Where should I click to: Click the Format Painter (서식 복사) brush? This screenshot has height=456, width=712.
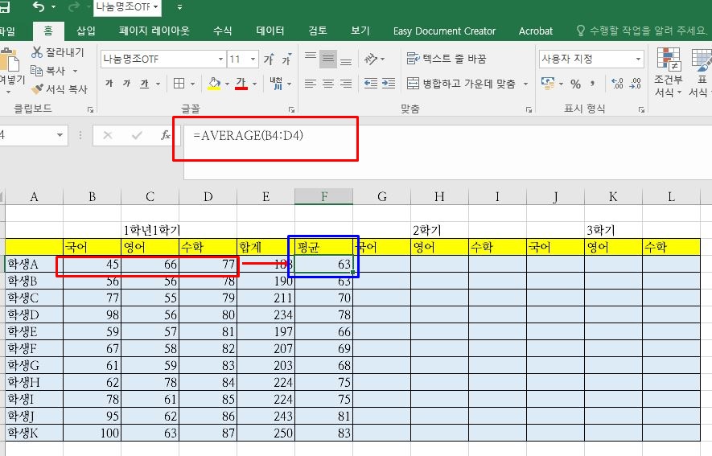(x=37, y=89)
